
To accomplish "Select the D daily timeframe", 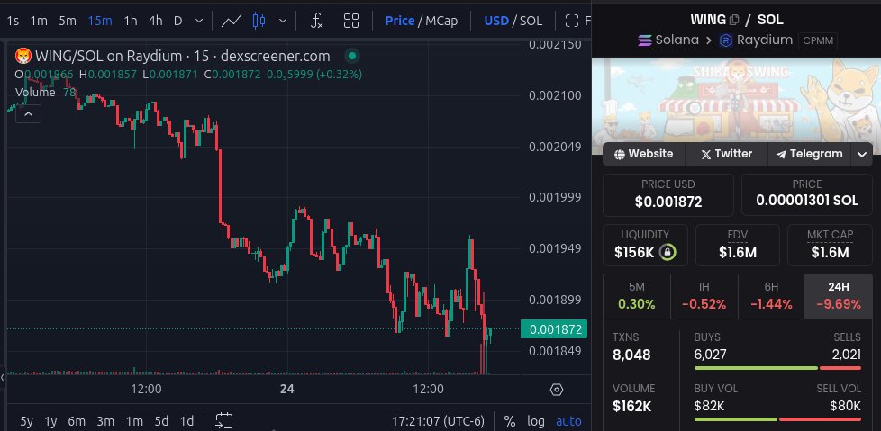I will [x=178, y=22].
